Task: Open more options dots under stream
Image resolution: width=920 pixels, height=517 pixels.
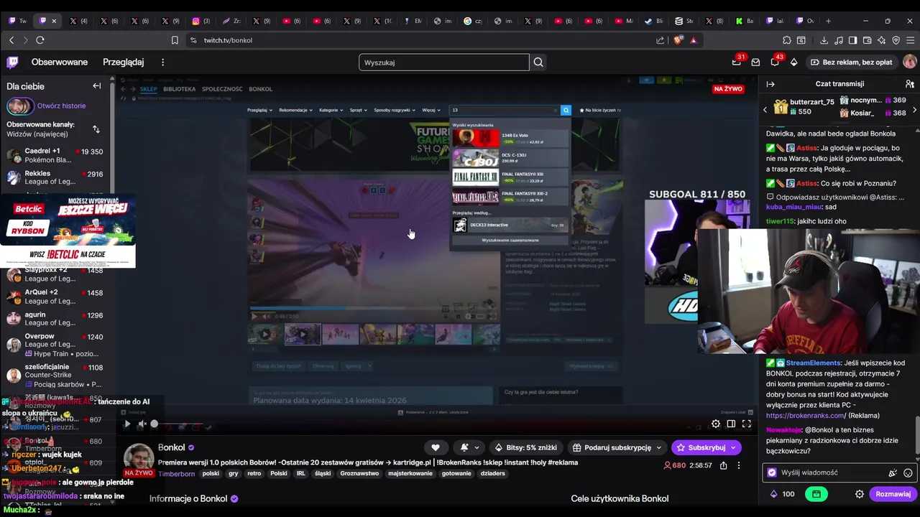Action: (x=739, y=465)
